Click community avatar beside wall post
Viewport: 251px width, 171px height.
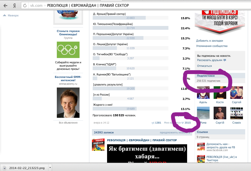pos(98,145)
